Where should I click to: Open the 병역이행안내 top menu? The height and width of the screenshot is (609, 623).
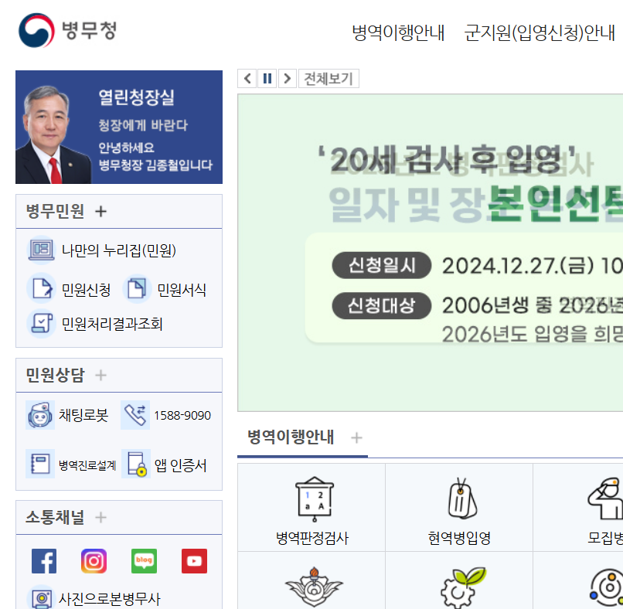398,32
